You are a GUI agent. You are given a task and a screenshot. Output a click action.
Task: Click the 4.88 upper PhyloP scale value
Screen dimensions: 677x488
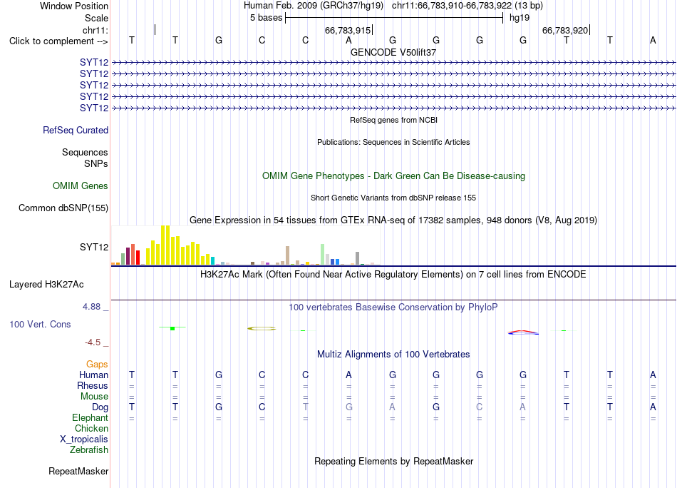tap(91, 307)
